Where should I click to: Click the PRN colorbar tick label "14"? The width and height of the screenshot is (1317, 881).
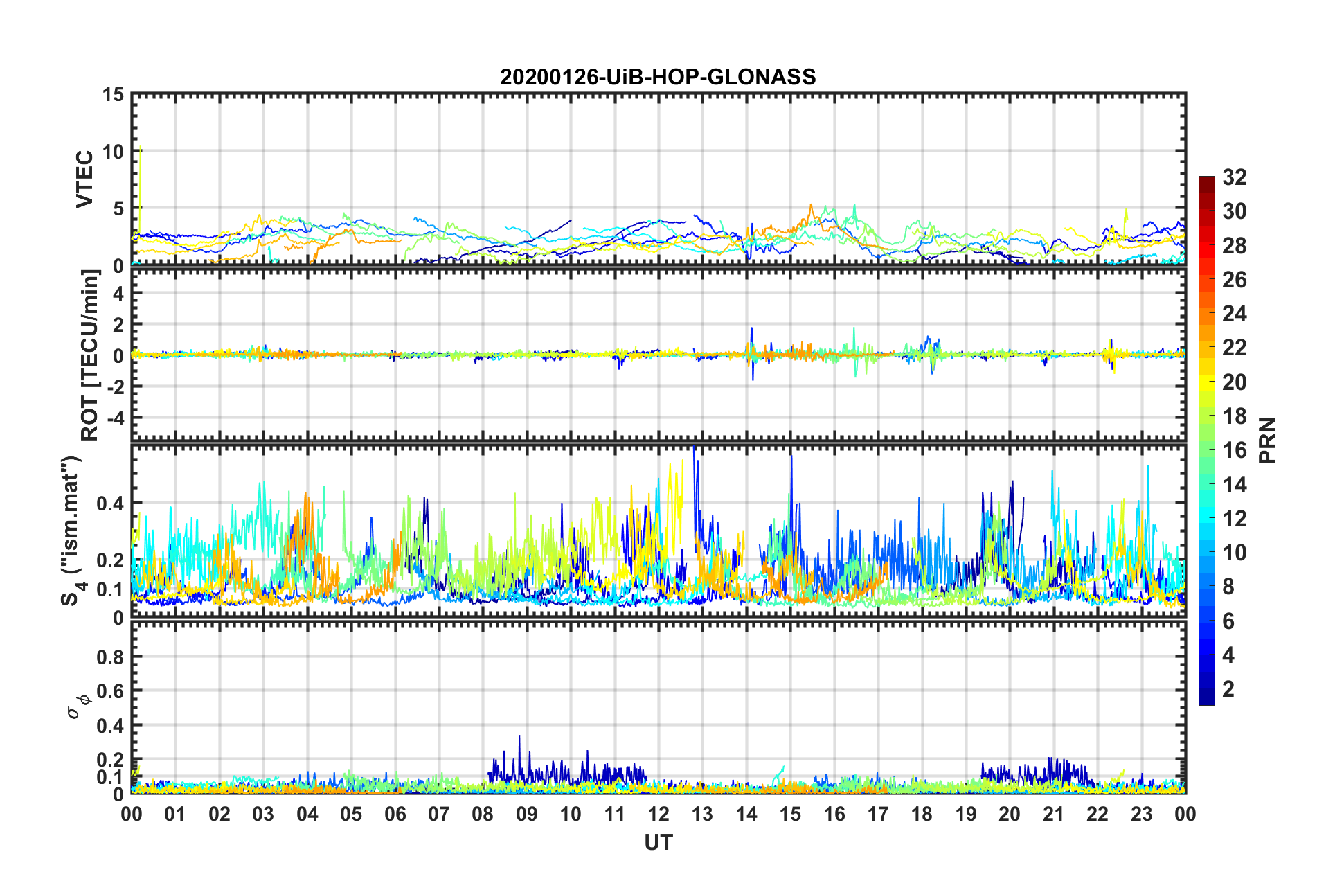click(1235, 484)
